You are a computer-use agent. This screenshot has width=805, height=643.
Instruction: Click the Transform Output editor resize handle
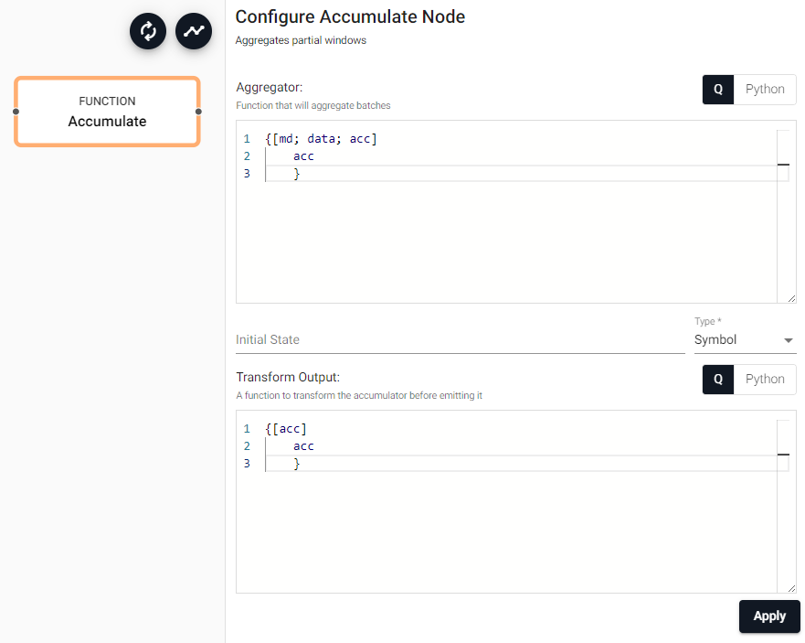click(791, 588)
